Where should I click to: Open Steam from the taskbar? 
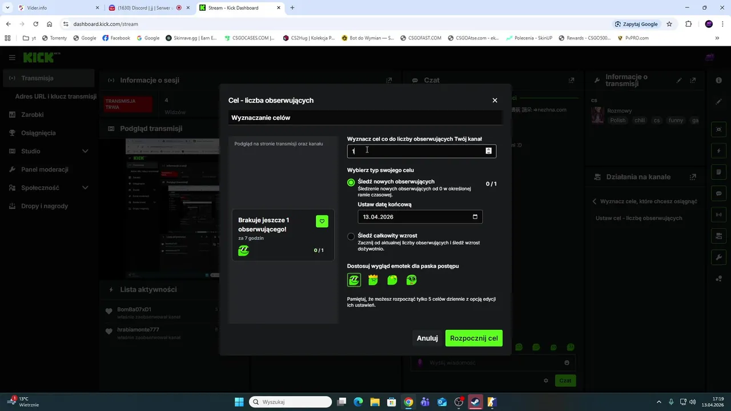click(475, 402)
